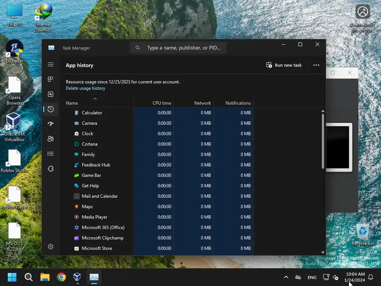381x286 pixels.
Task: Click the Feedback Hub icon in list
Action: pos(77,165)
